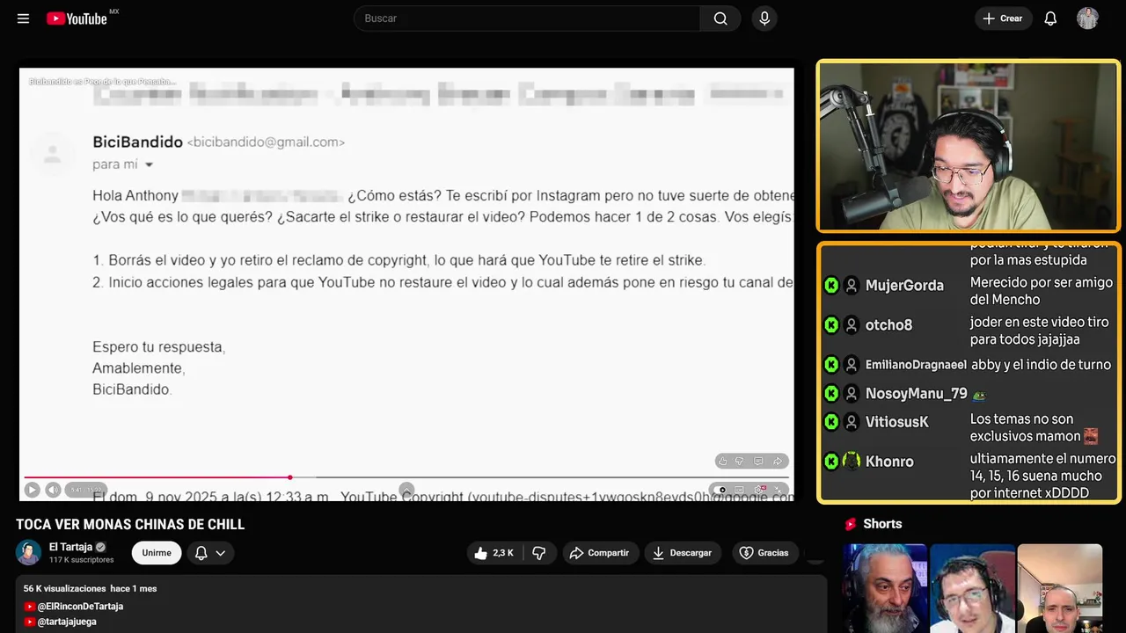Click chat username VitiosusK

coord(896,422)
